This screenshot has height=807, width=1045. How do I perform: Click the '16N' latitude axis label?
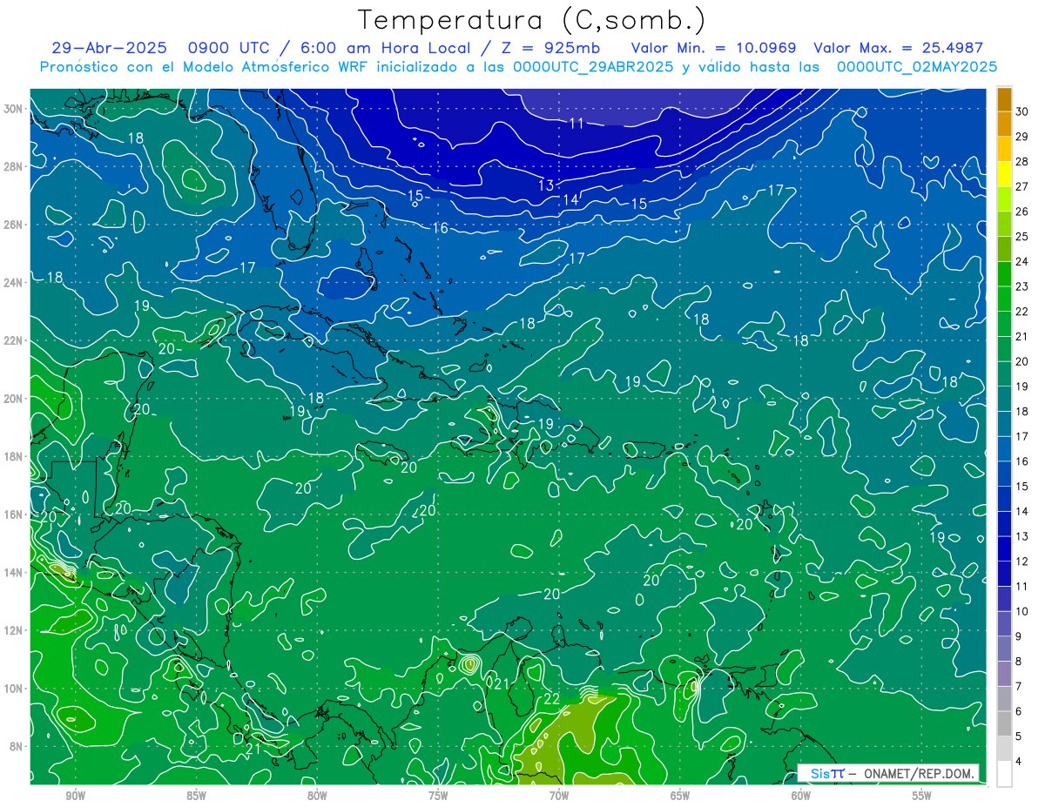(x=14, y=514)
